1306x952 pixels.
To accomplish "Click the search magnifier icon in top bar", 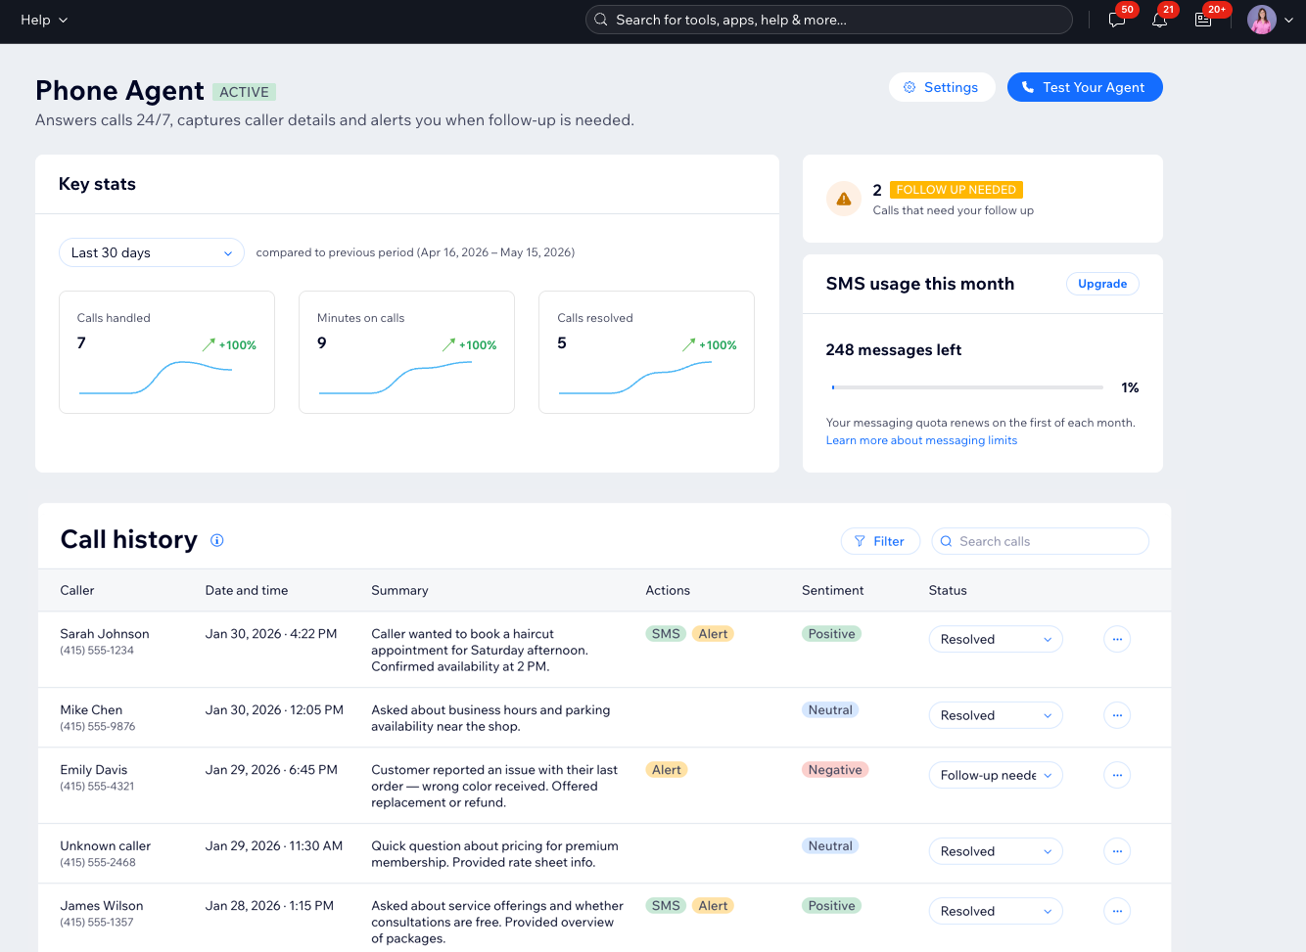I will pyautogui.click(x=601, y=20).
